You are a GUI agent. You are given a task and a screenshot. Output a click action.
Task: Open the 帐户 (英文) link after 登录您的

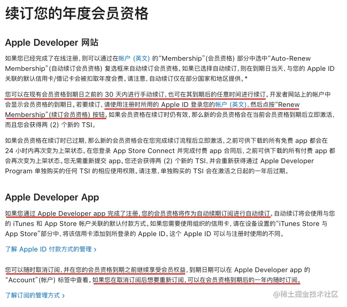coord(231,104)
